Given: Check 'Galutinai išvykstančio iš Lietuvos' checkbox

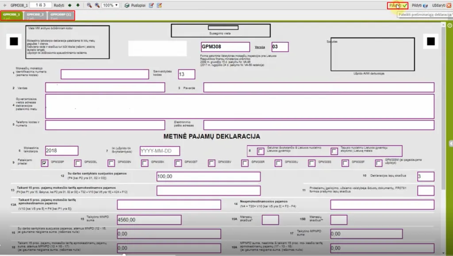Looking at the screenshot, I should click(261, 151).
